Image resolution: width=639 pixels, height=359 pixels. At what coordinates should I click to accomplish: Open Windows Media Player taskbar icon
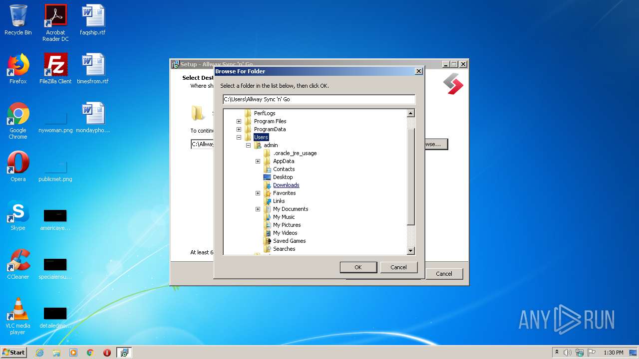point(73,353)
